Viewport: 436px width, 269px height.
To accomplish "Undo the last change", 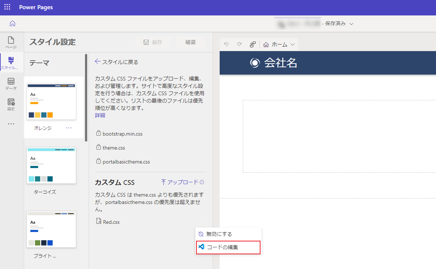I will point(226,44).
